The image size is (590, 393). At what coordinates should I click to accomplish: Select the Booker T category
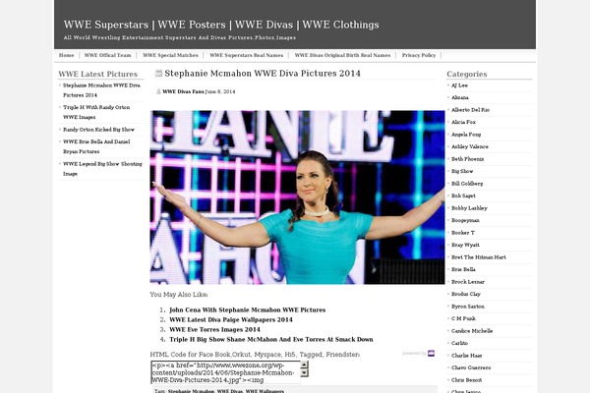click(x=463, y=233)
